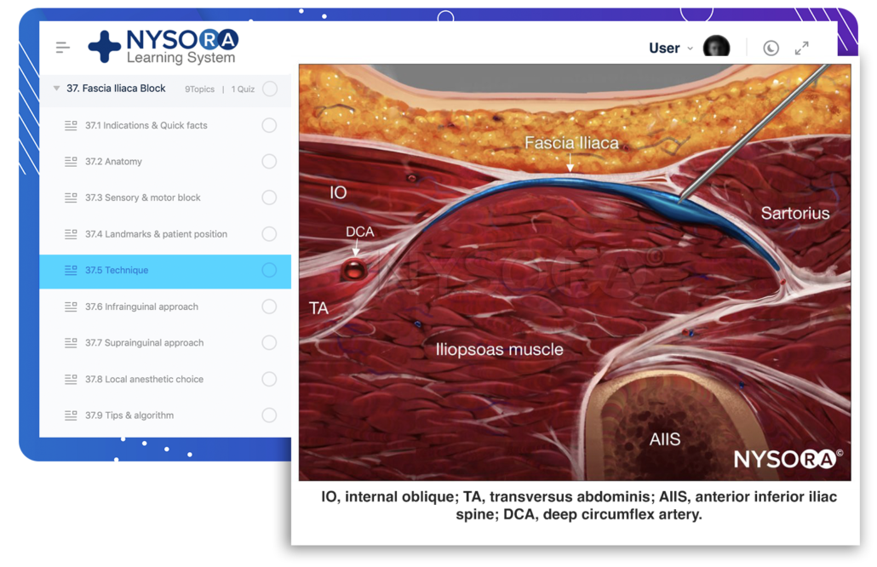This screenshot has height=567, width=877.
Task: Open the sidebar hamburger menu
Action: click(x=62, y=47)
